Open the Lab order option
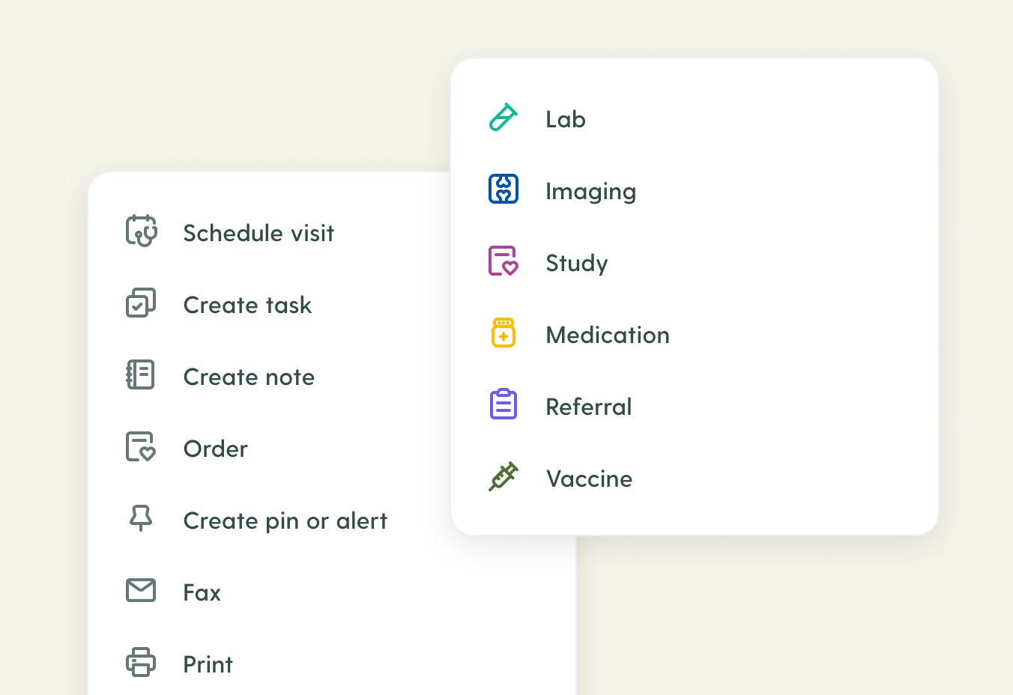Screen dimensions: 1013x695 tap(565, 118)
